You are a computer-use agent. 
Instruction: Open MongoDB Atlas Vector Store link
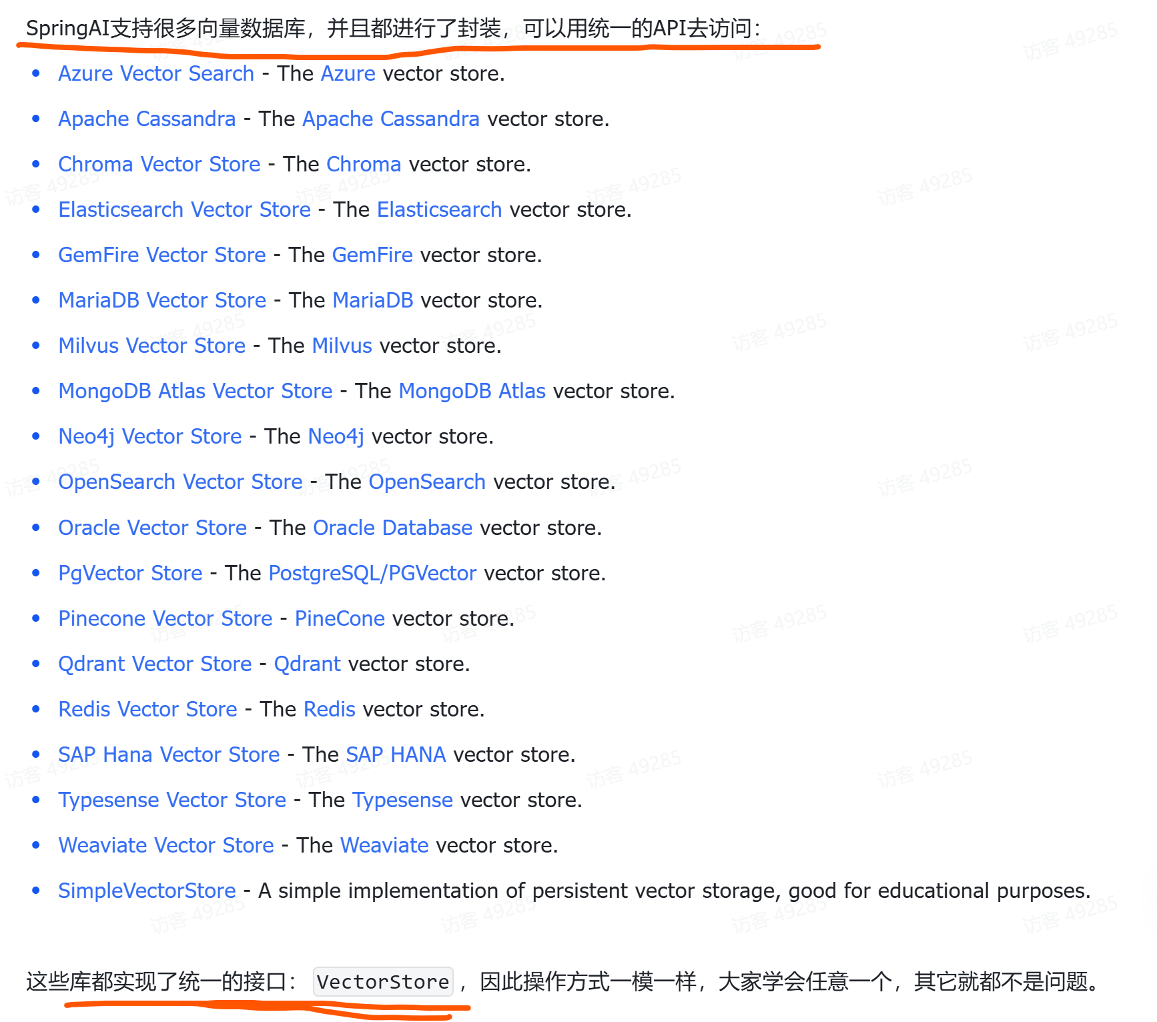196,391
